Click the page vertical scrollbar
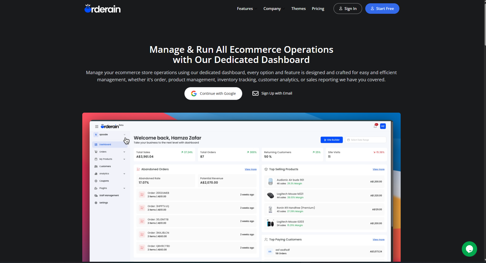Screen dimensions: 486x263 485,24
